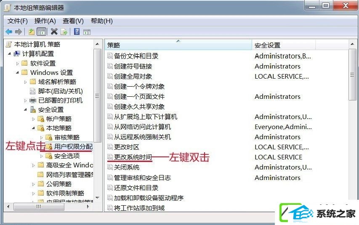Collapse the 计算机配置 tree node

tap(9, 54)
